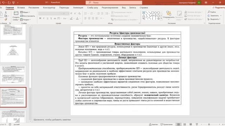Open the Макет layout dropdown
The height and width of the screenshot is (126, 225).
click(25, 12)
